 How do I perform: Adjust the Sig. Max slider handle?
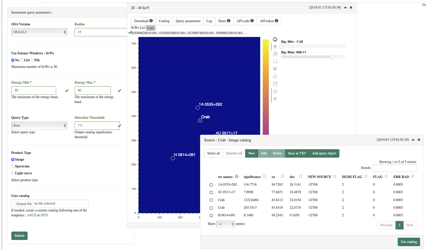tap(332, 57)
